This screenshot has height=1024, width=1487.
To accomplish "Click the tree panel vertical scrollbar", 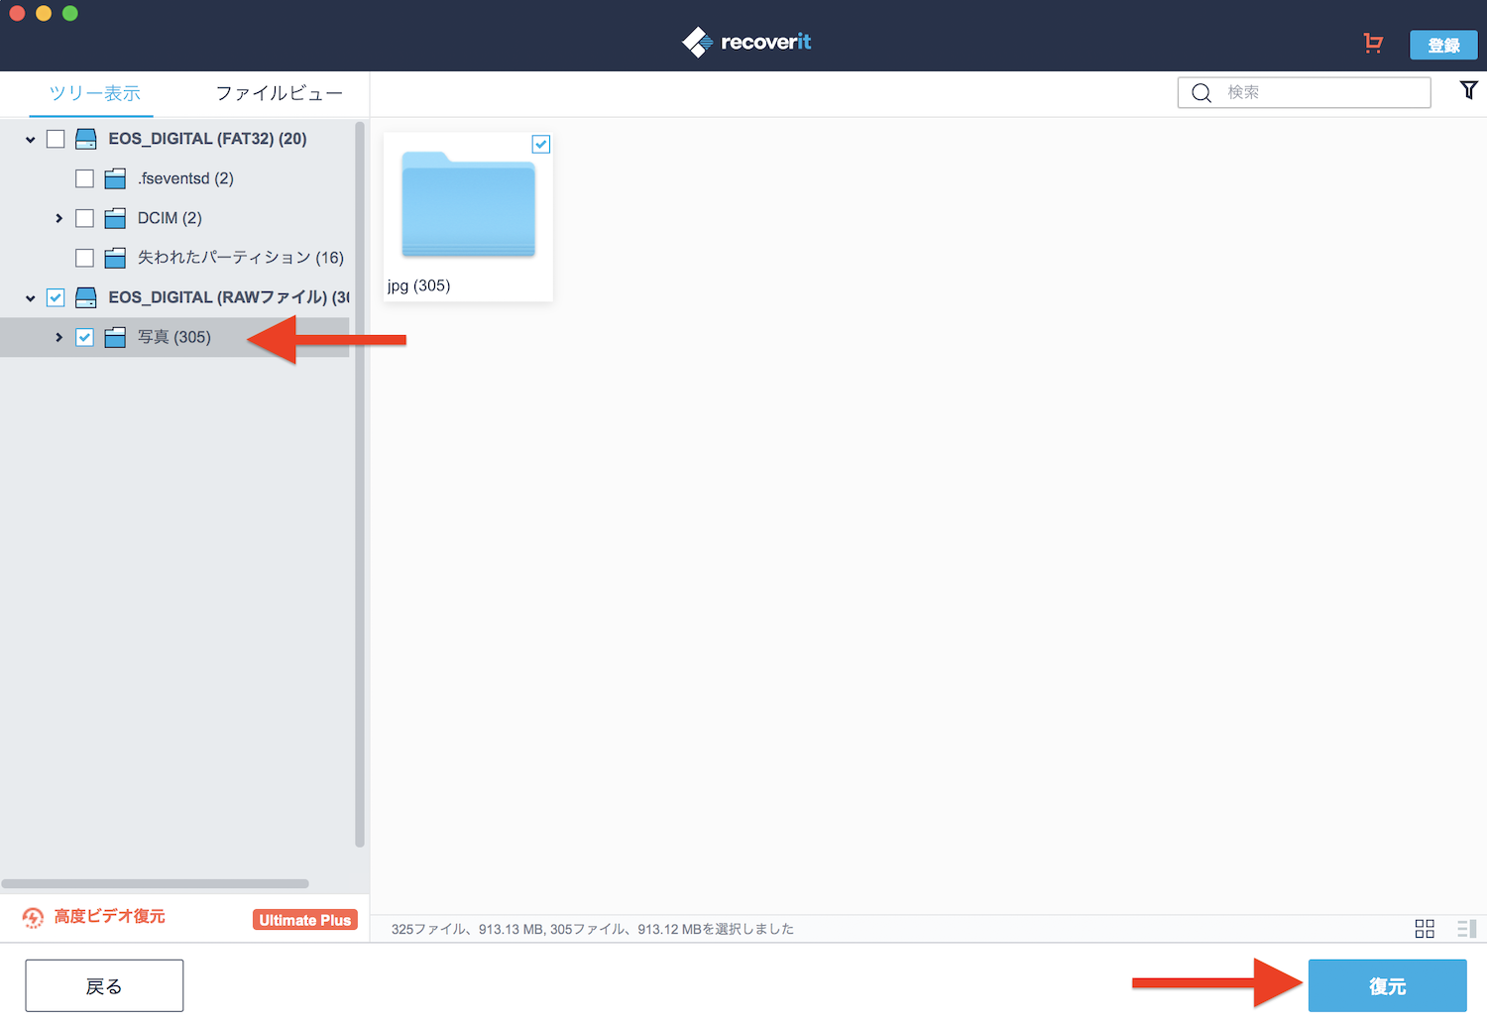I will point(360,484).
